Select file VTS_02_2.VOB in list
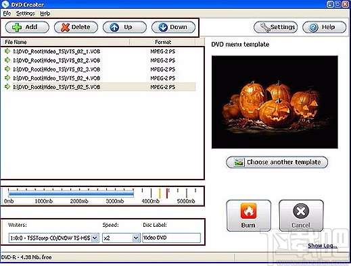 (56, 60)
